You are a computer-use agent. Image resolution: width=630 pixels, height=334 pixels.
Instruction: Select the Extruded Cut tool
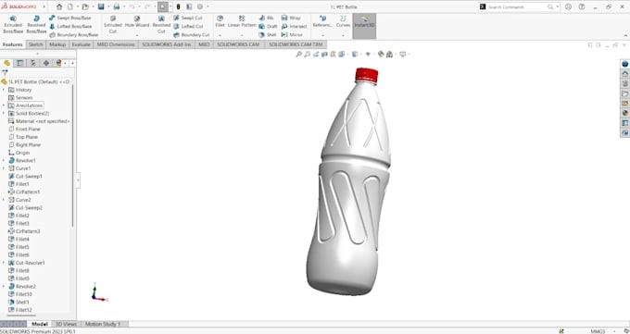113,24
